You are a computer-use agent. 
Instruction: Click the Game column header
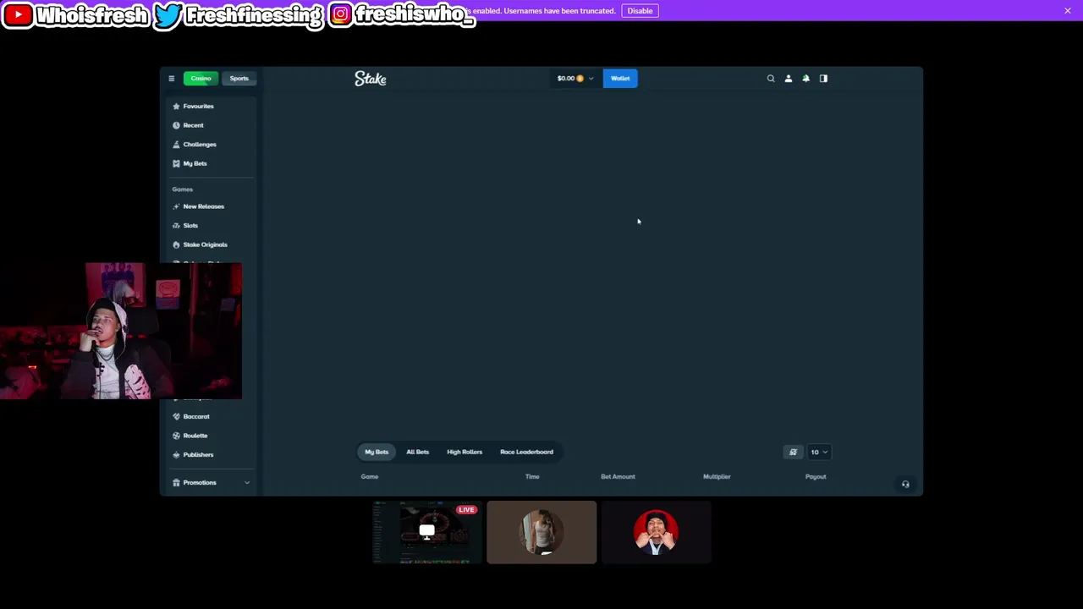370,476
